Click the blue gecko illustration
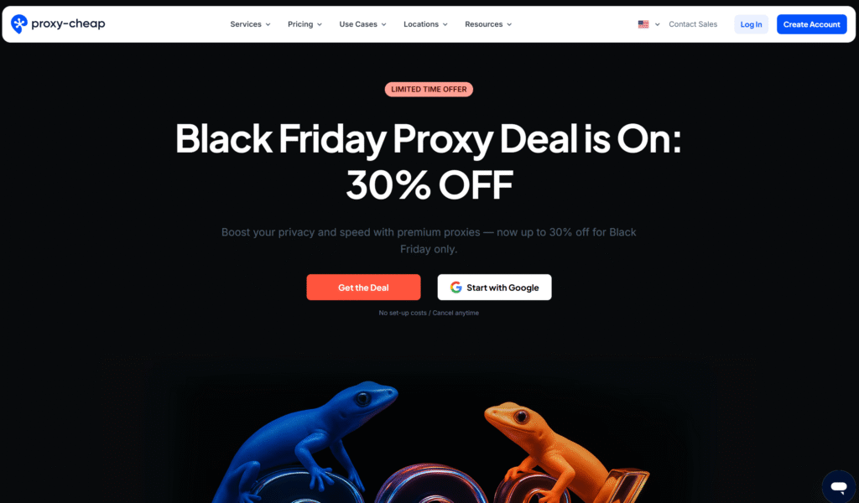 point(305,438)
